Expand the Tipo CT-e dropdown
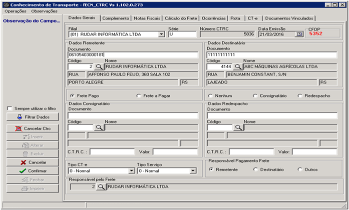Image resolution: width=349 pixels, height=210 pixels. 132,171
